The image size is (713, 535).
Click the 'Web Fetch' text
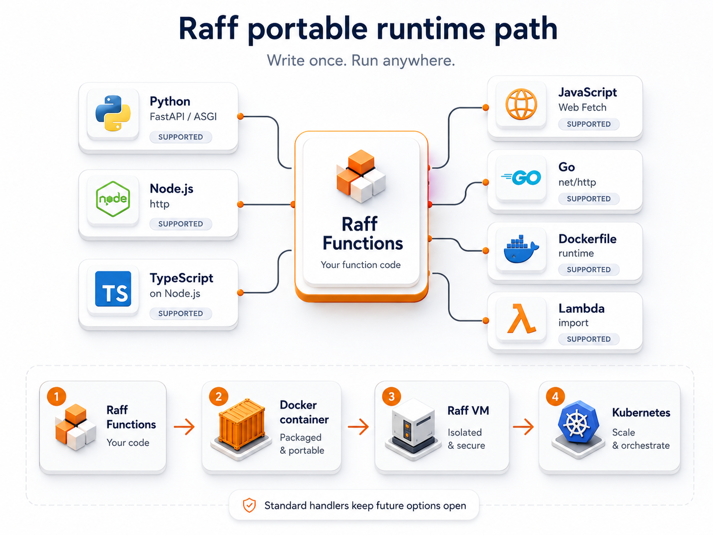coord(583,107)
